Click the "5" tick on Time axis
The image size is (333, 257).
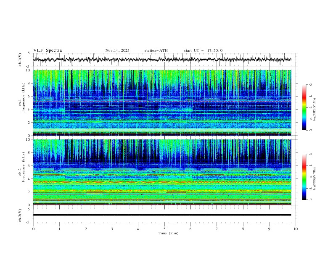(x=164, y=229)
